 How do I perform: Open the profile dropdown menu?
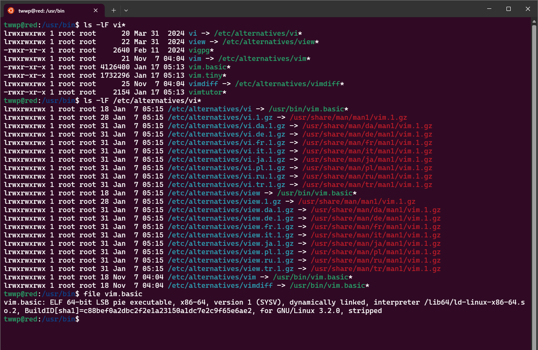[x=126, y=10]
